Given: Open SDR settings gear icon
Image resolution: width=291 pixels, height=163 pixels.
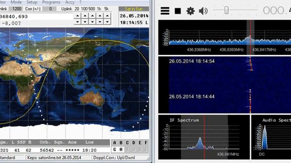Looking at the screenshot, I should [x=191, y=11].
